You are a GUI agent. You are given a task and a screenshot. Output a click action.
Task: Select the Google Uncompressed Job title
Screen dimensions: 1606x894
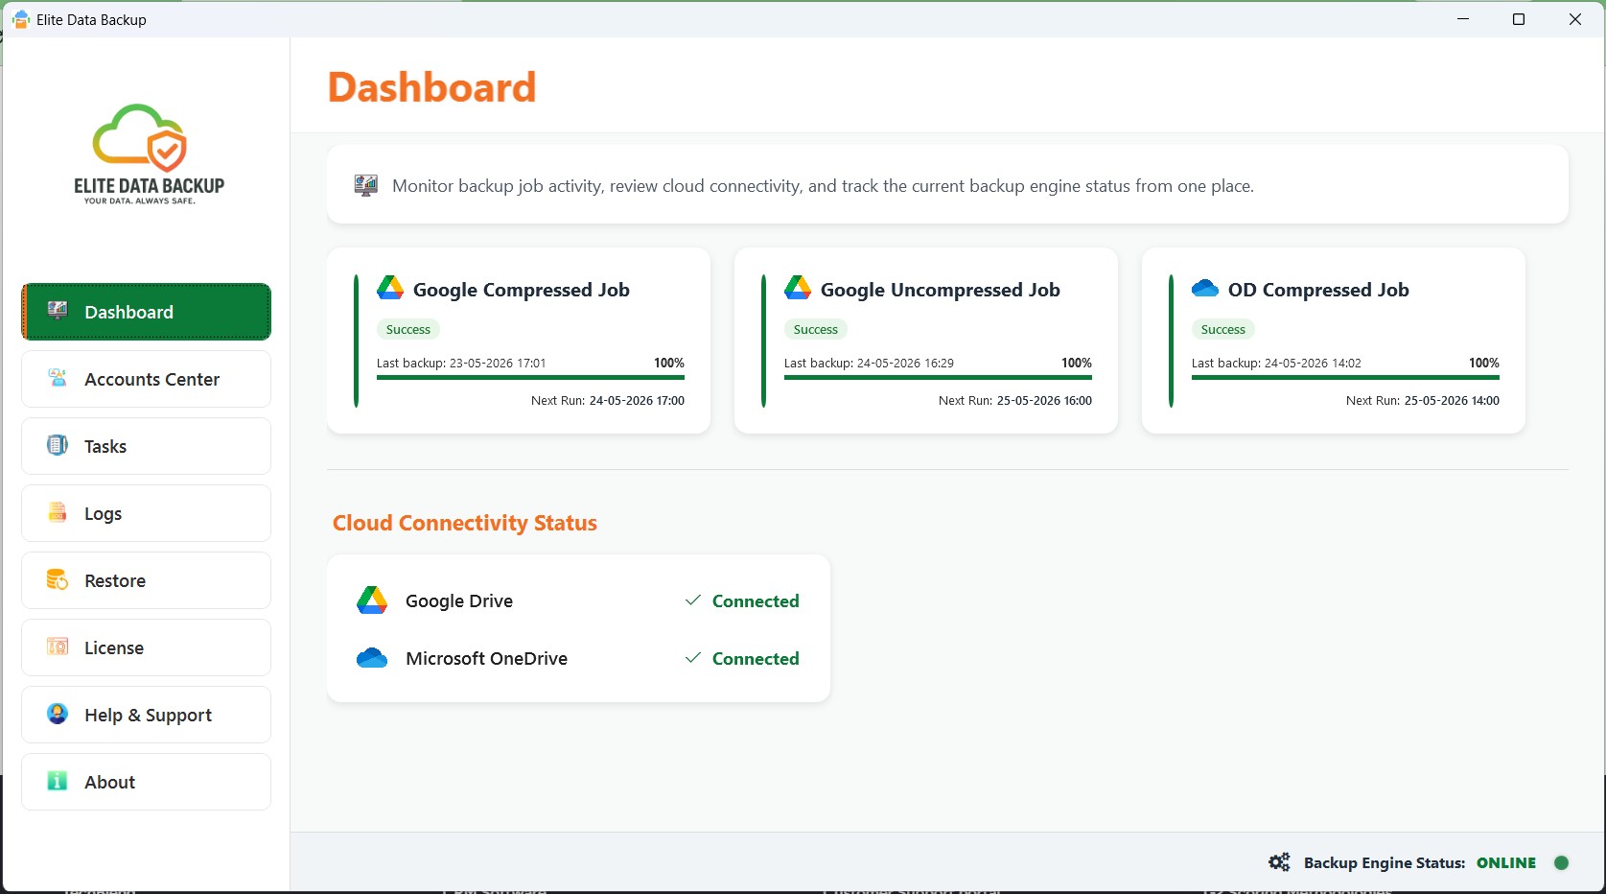click(x=940, y=290)
